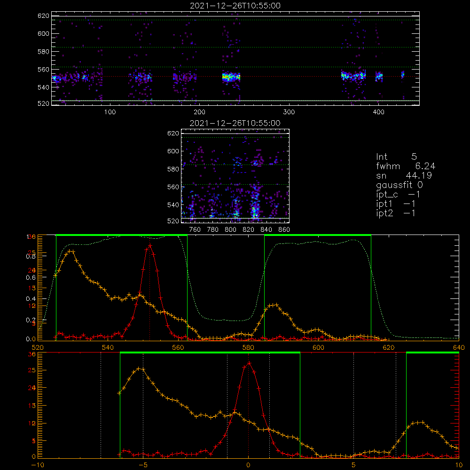Click the orange curve peak near -5 in bottom plot

[140, 368]
